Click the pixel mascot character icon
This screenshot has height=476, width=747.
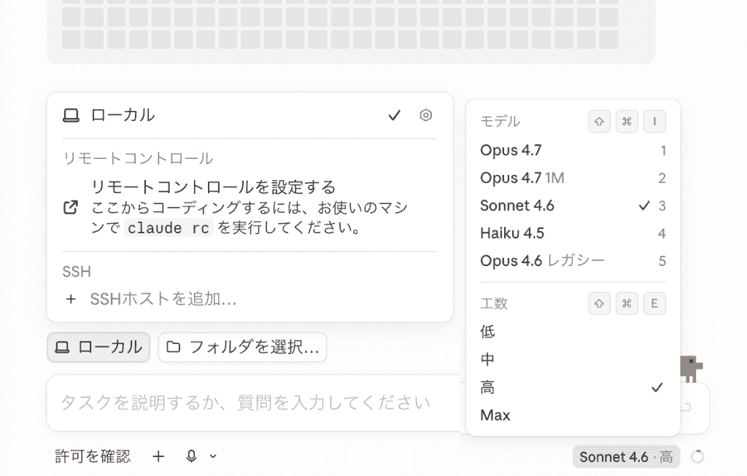(x=692, y=368)
